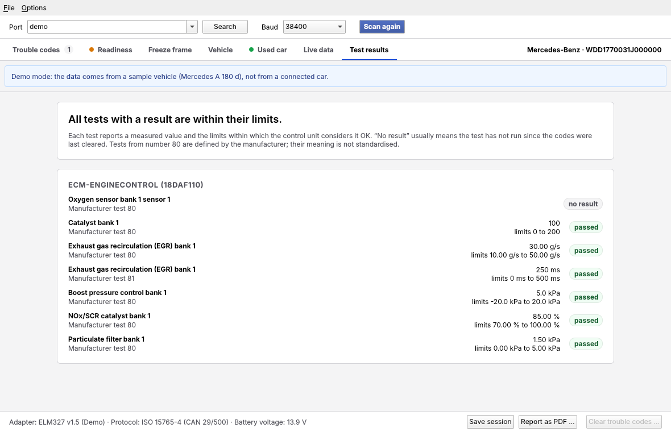The image size is (671, 432).
Task: Click 'limits 0.00 kPa to 5.00 kPa' text
Action: pyautogui.click(x=517, y=348)
